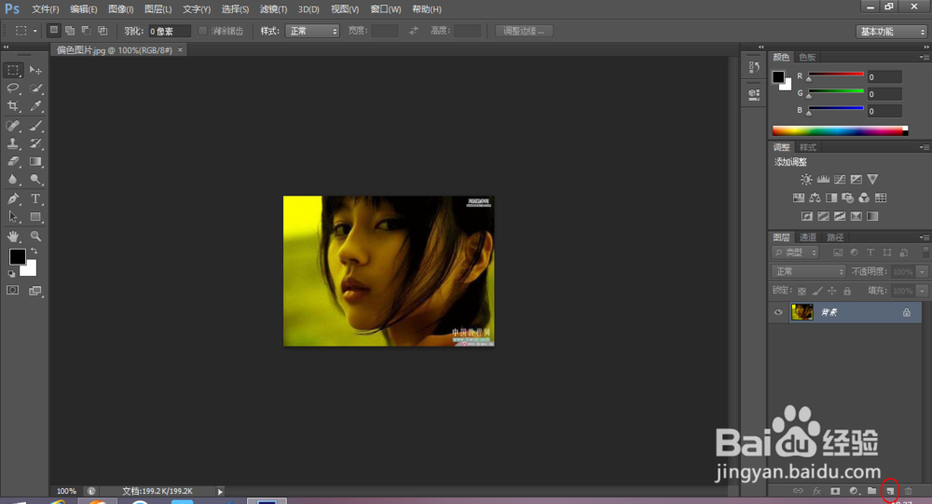Toggle the 消除锯齿 anti-alias checkbox
This screenshot has width=932, height=504.
point(202,31)
